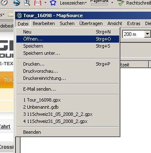151x153 pixels.
Task: Open the Bearbeiten menu
Action: point(44,23)
